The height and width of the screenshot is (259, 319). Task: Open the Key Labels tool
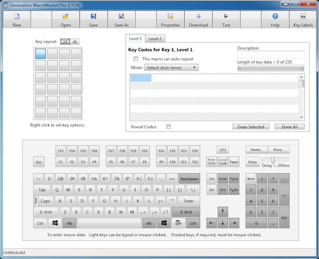click(303, 19)
